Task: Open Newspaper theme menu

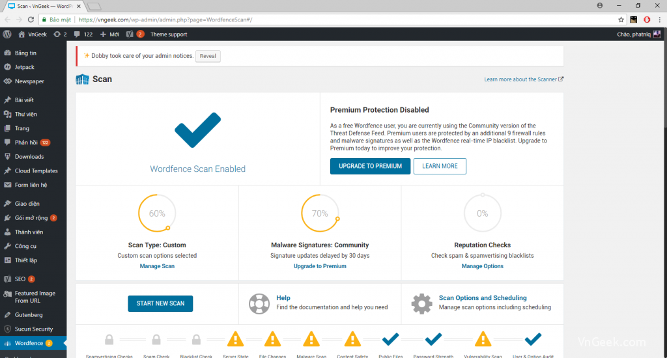Action: pyautogui.click(x=33, y=81)
